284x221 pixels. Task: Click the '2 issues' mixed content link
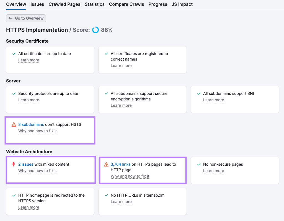click(x=26, y=164)
